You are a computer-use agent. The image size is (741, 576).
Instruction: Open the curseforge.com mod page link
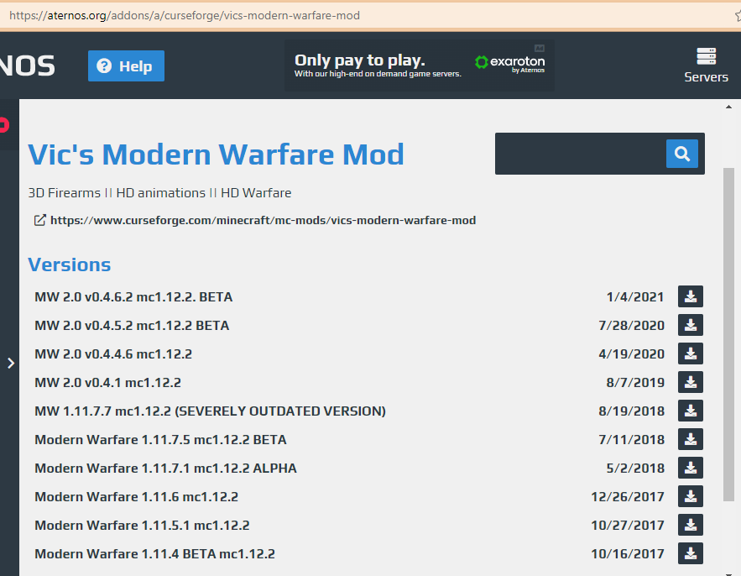(263, 220)
